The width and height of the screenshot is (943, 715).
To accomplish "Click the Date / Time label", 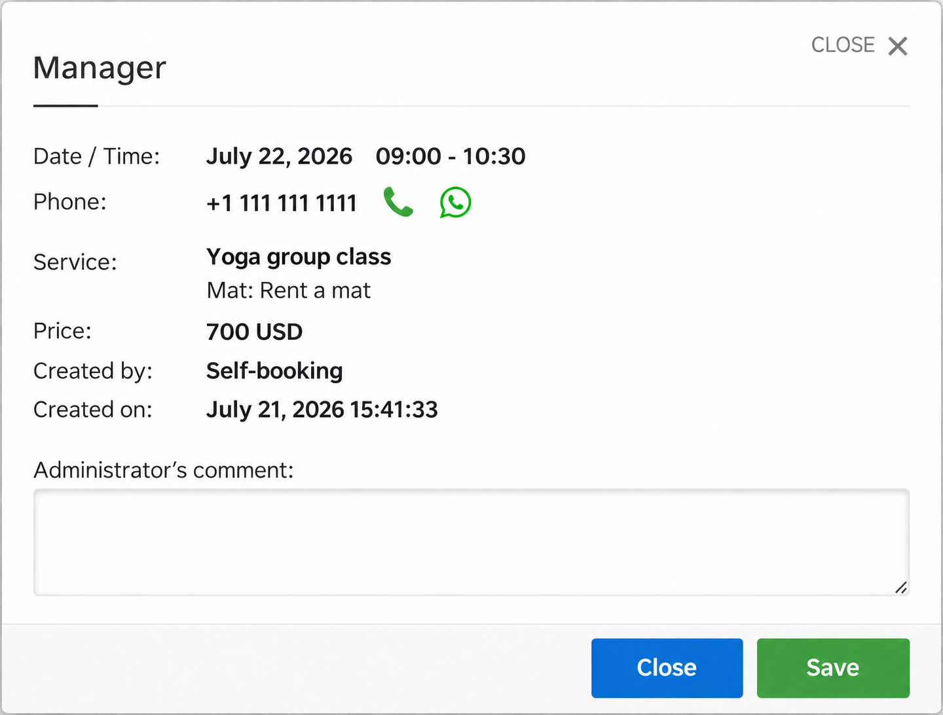I will 97,156.
